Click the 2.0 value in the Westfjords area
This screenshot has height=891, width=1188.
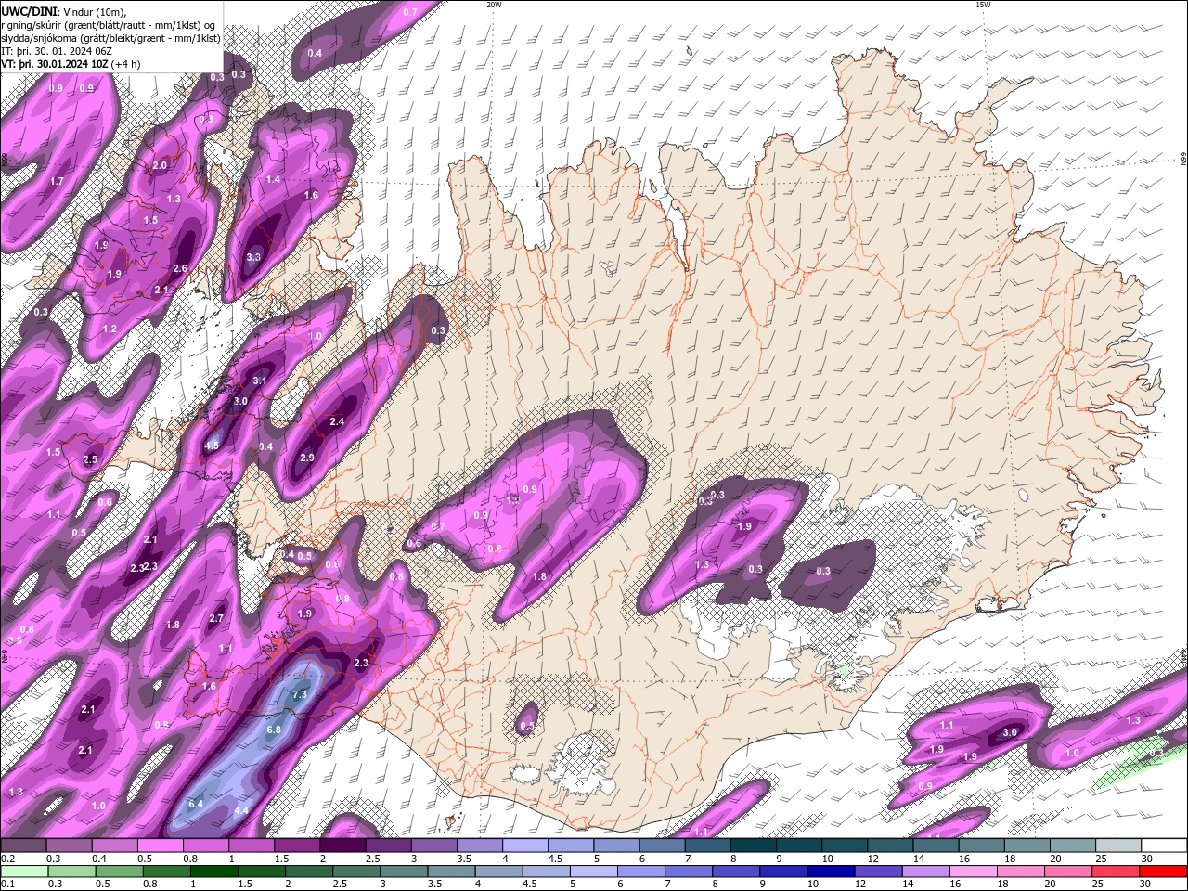pyautogui.click(x=160, y=165)
